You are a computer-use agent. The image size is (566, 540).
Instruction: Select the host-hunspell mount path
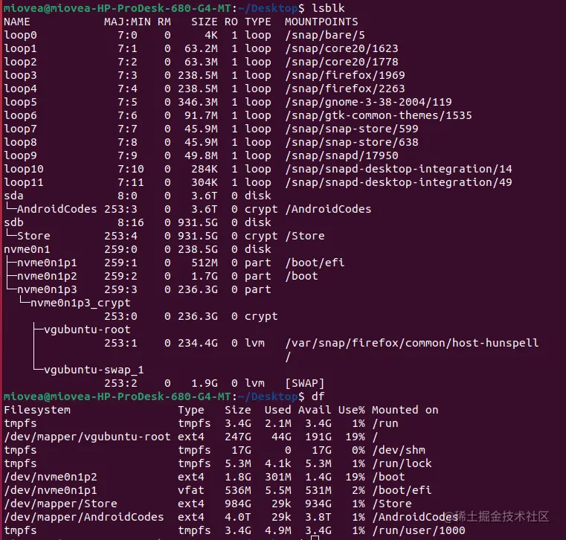click(x=412, y=343)
